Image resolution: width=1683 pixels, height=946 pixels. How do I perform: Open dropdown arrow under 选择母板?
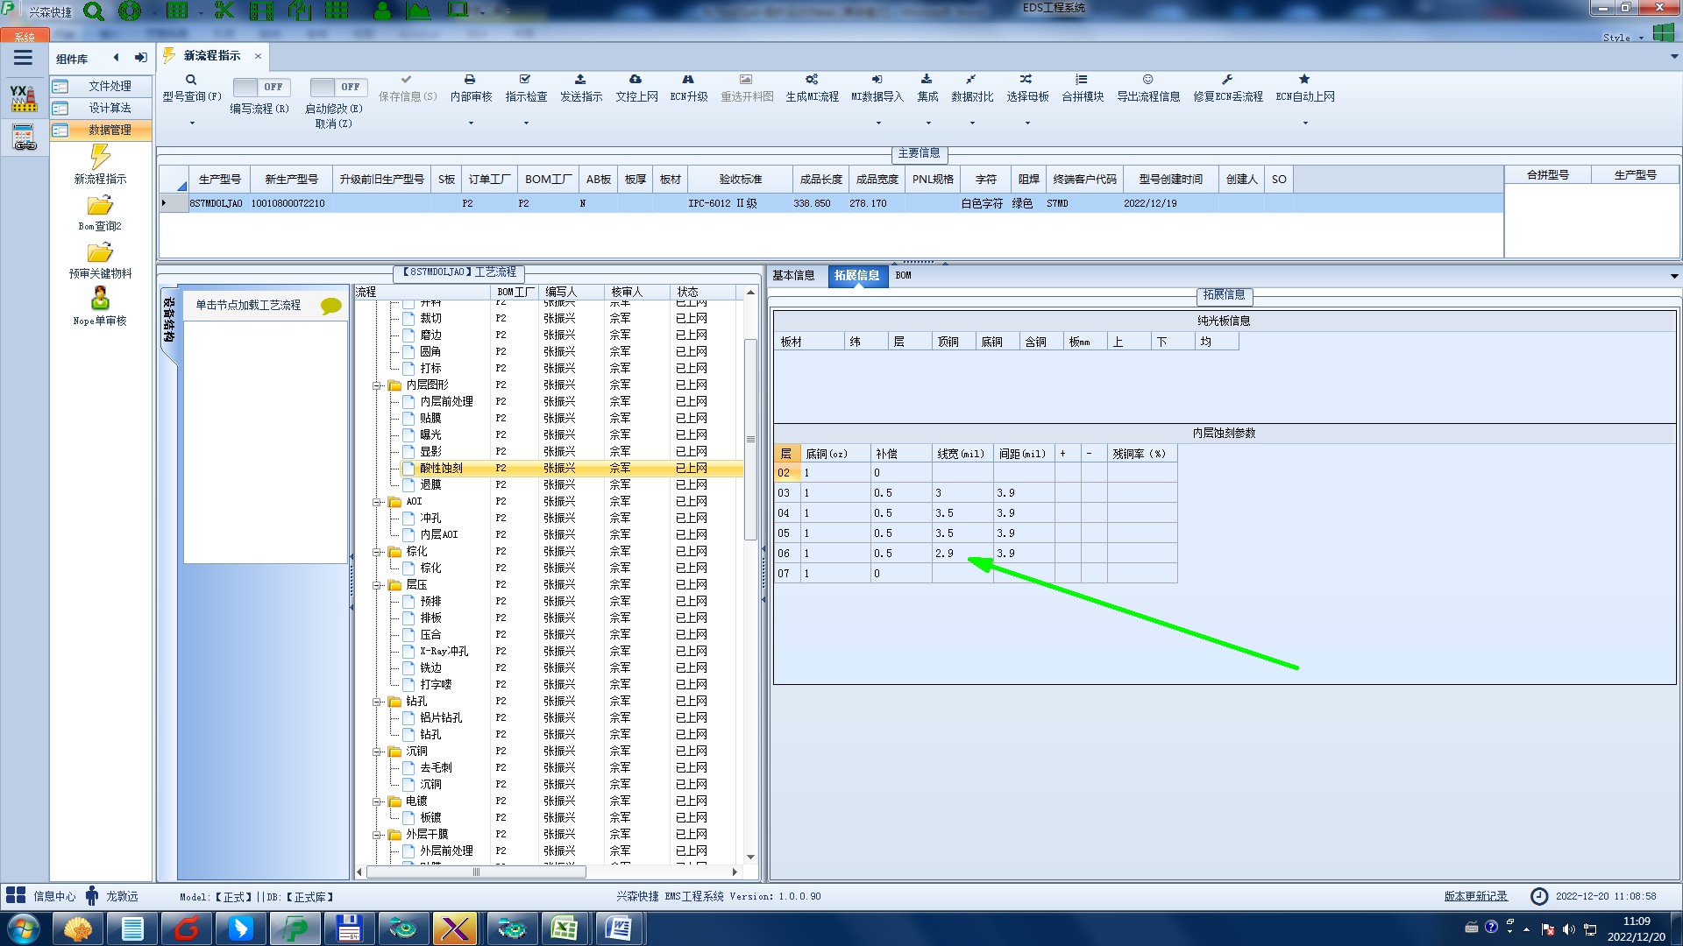click(1027, 124)
